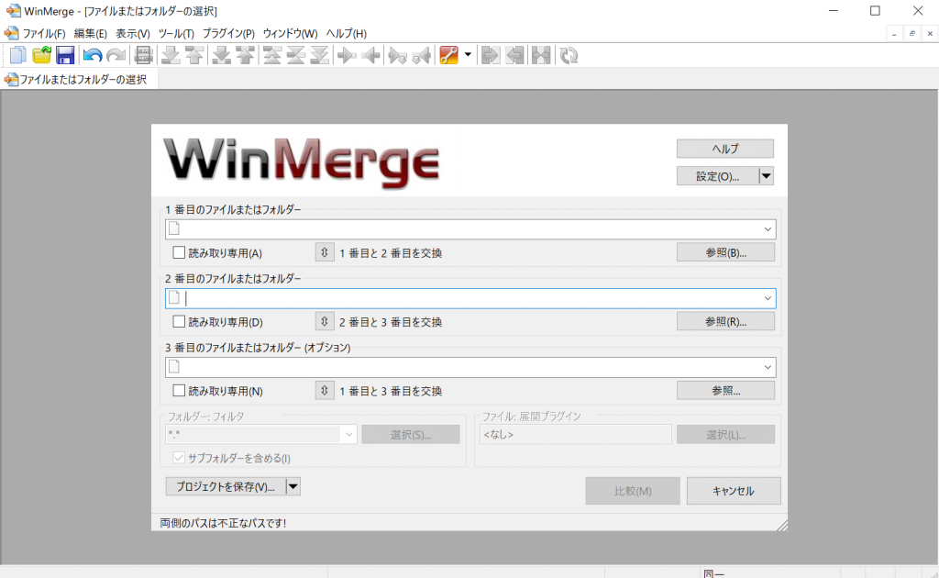Enable 読み取り専用(D) checkbox
The image size is (939, 578).
coord(179,322)
